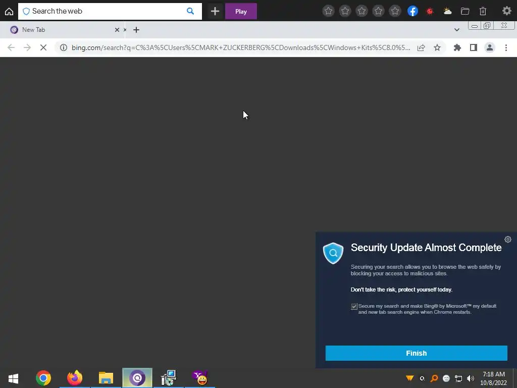Open File Explorer from the taskbar

[x=106, y=378]
